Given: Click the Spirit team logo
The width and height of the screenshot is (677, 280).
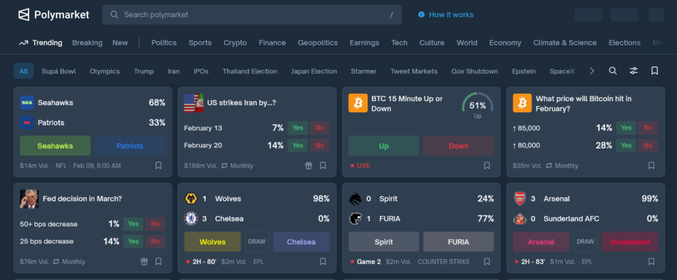Looking at the screenshot, I should click(355, 199).
